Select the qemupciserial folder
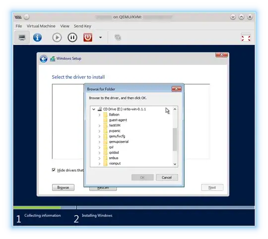Image resolution: width=268 pixels, height=239 pixels. (x=119, y=142)
